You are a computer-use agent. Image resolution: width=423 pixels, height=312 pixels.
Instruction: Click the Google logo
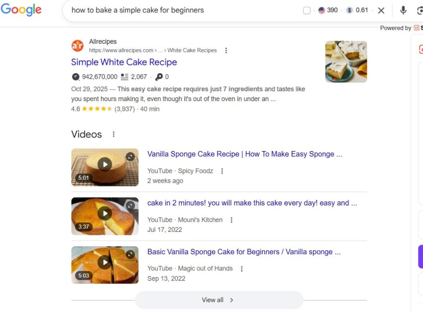click(x=21, y=10)
